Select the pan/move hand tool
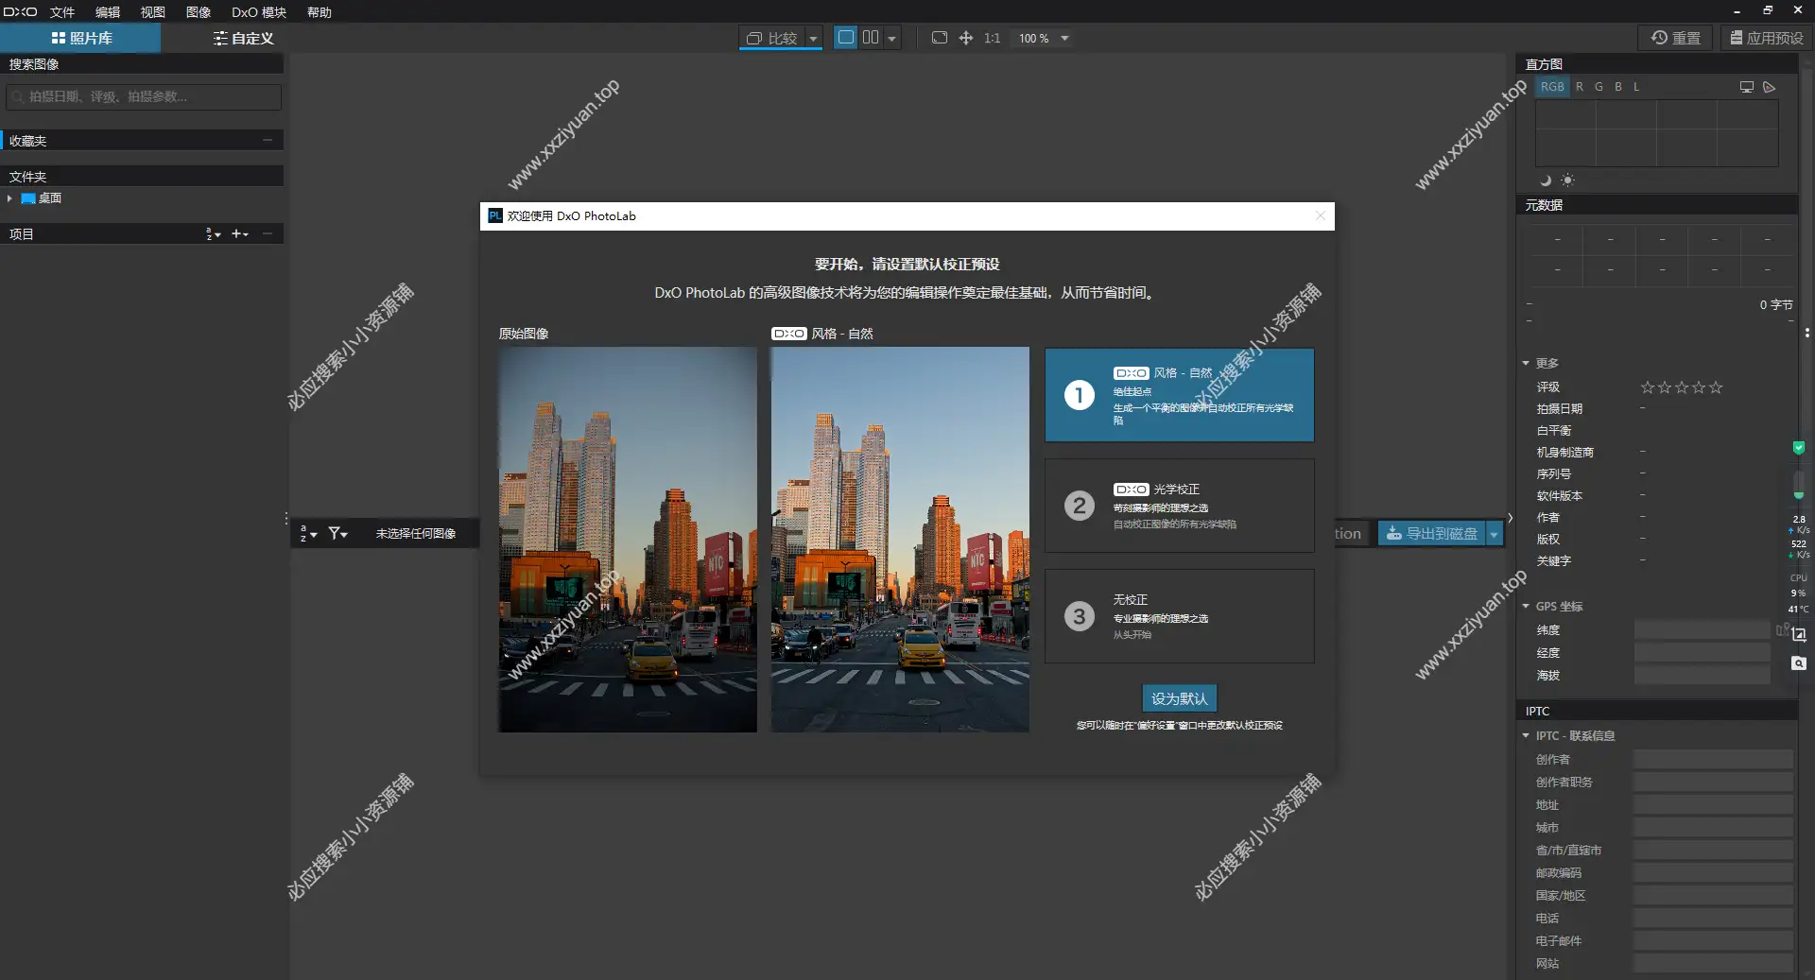Viewport: 1815px width, 980px height. pyautogui.click(x=965, y=38)
